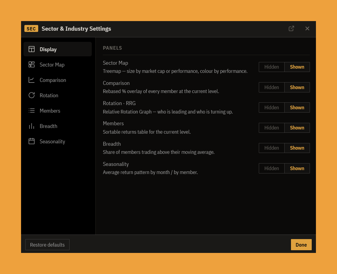The height and width of the screenshot is (274, 337).
Task: Switch to the Sector Map settings tab
Action: [x=57, y=64]
